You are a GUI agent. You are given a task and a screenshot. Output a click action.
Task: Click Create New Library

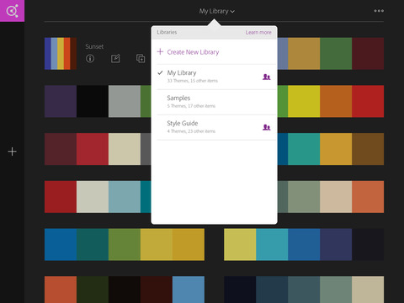[x=193, y=52]
